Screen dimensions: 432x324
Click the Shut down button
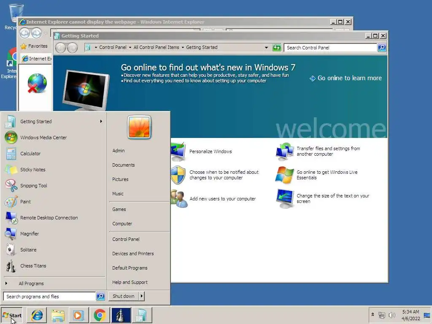coord(124,296)
